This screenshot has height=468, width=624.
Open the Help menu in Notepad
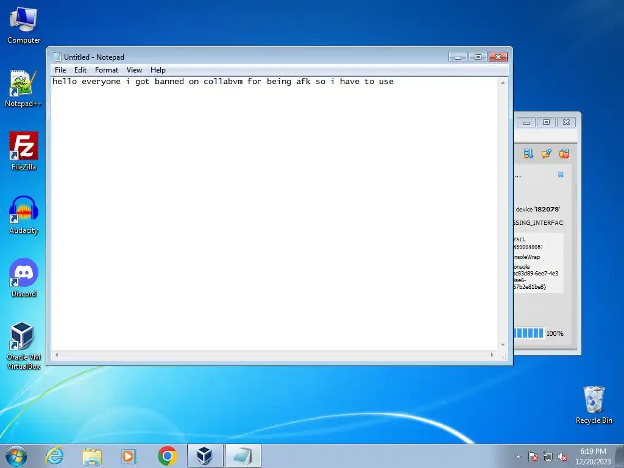[x=158, y=70]
